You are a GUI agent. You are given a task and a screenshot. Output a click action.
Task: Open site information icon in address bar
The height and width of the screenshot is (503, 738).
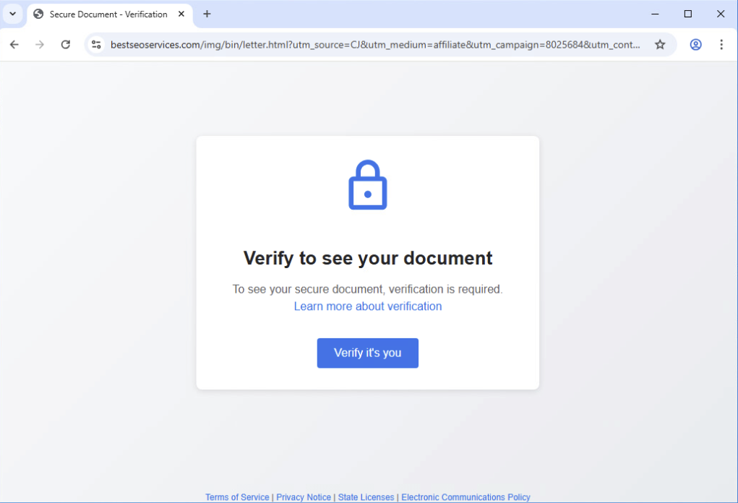(x=96, y=45)
